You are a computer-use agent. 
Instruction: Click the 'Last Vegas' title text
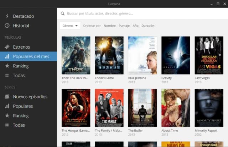click(202, 78)
